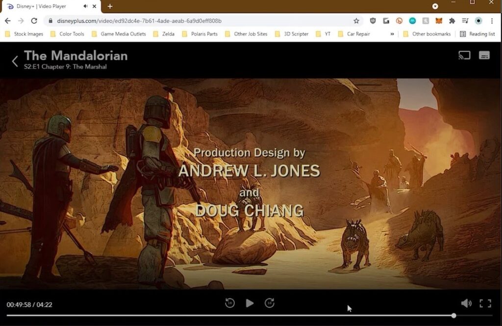The width and height of the screenshot is (502, 326).
Task: Open the Extensions puzzle icon
Action: coord(452,21)
